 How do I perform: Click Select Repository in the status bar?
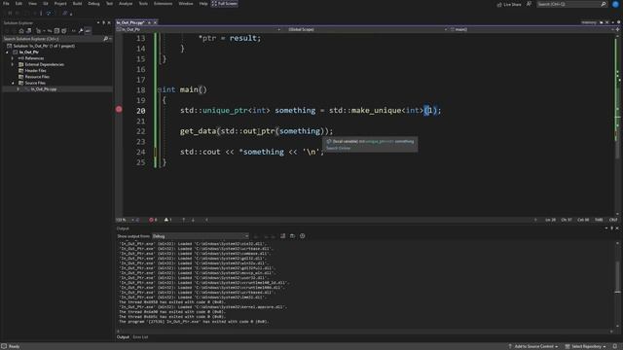(585, 346)
